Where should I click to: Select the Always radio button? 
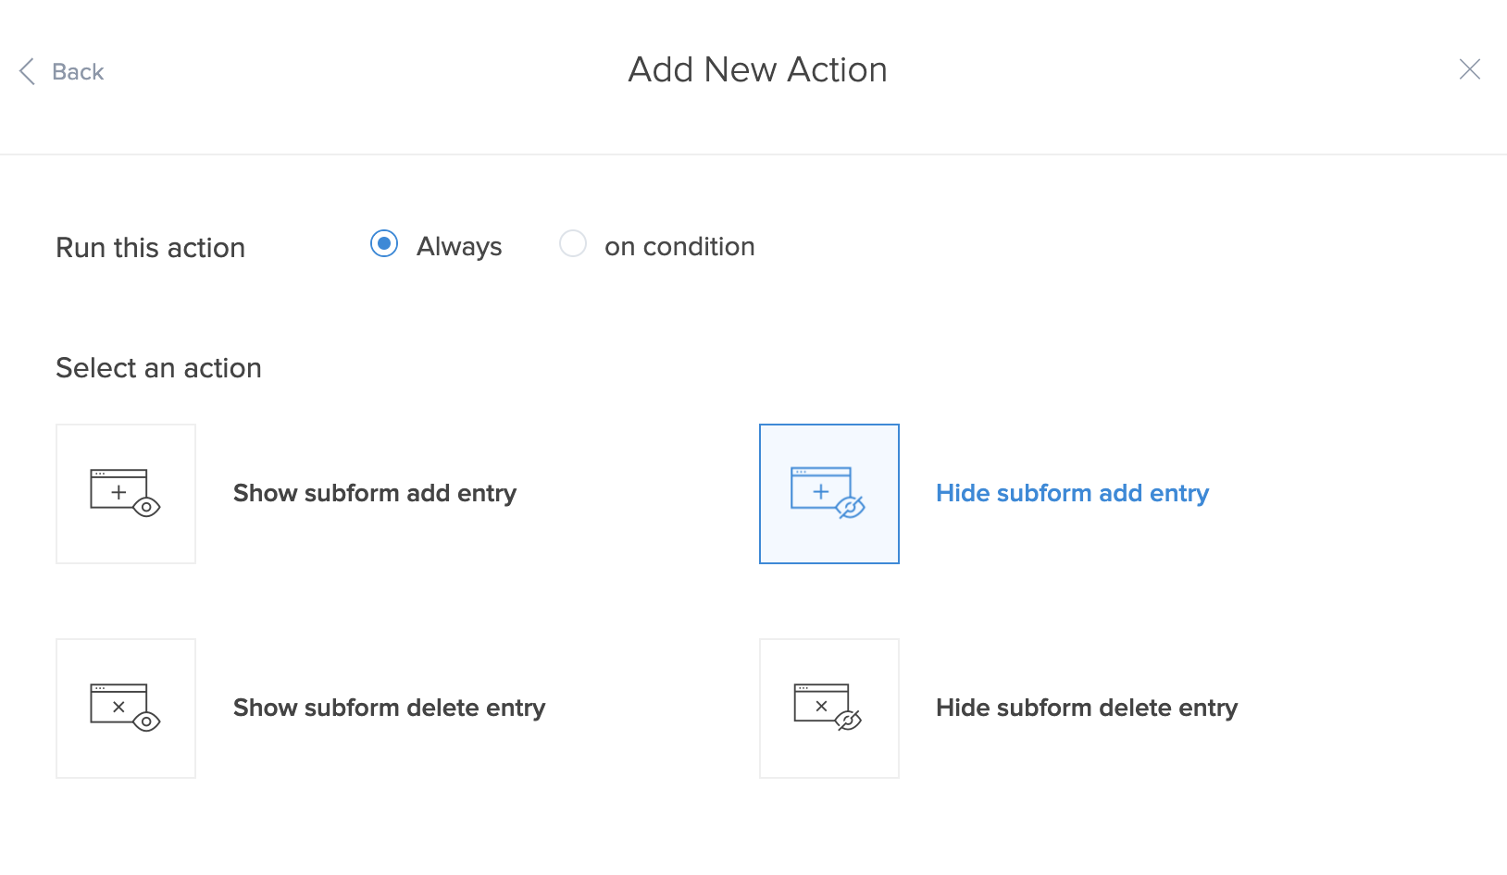pyautogui.click(x=384, y=244)
